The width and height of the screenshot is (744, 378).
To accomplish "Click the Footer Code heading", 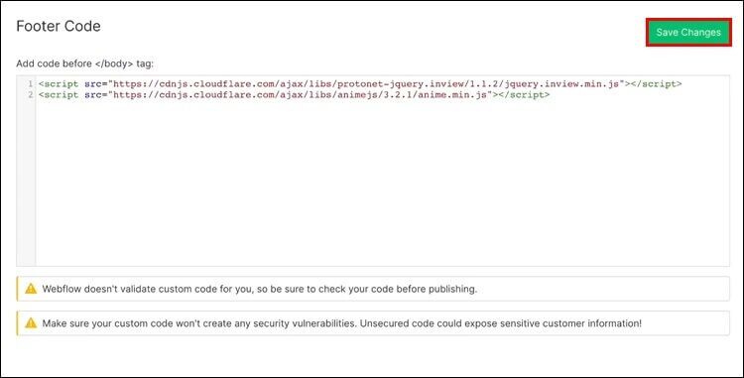I will pyautogui.click(x=59, y=26).
